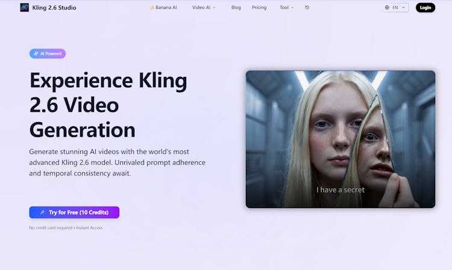Viewport: 452px width, 270px height.
Task: Click the AI Powered badge
Action: click(48, 54)
